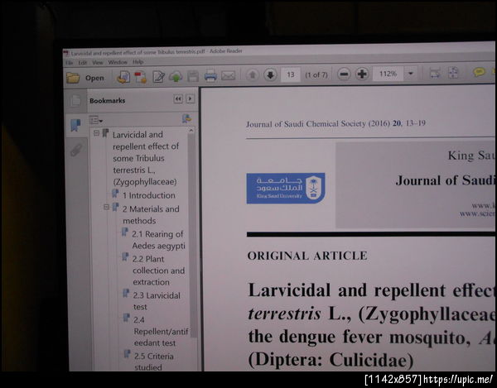Zoom in with plus button
Viewport: 497px width, 388px height.
[x=362, y=74]
